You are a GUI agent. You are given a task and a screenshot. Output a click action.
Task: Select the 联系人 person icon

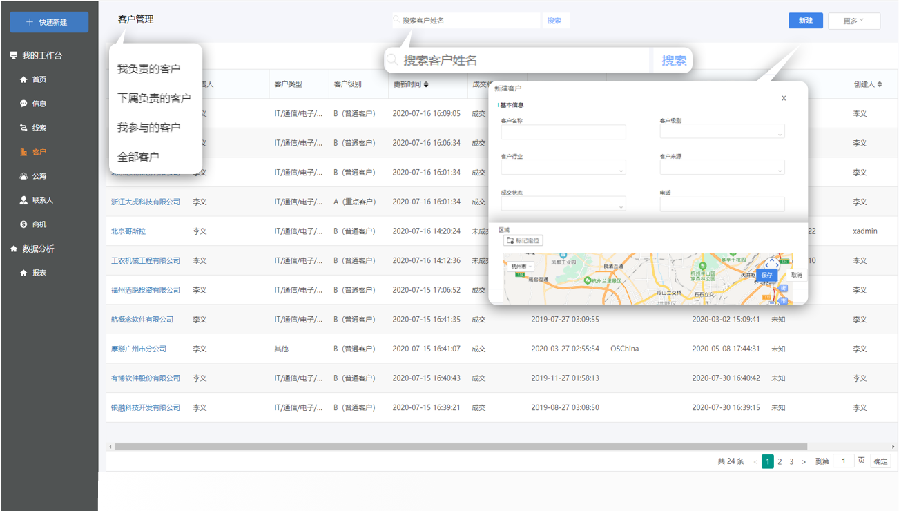[x=23, y=200]
